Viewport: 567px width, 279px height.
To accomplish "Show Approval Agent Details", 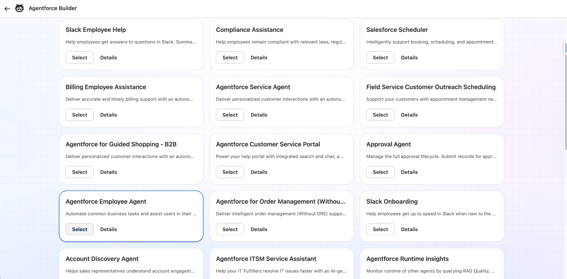I will 409,172.
